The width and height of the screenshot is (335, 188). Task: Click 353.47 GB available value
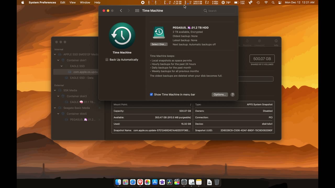(x=173, y=118)
